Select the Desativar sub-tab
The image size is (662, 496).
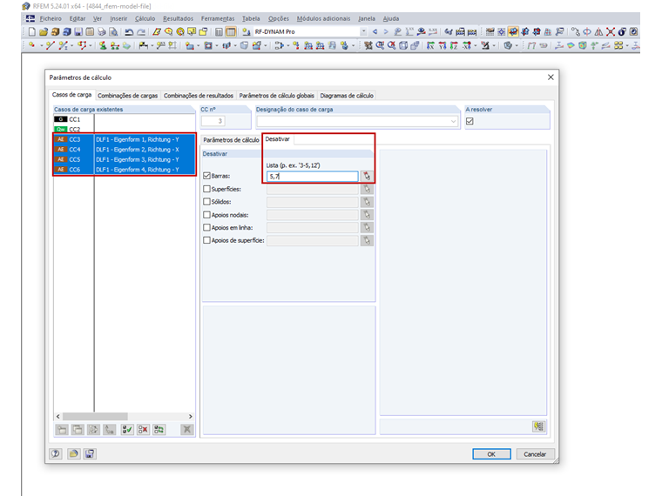click(x=277, y=139)
